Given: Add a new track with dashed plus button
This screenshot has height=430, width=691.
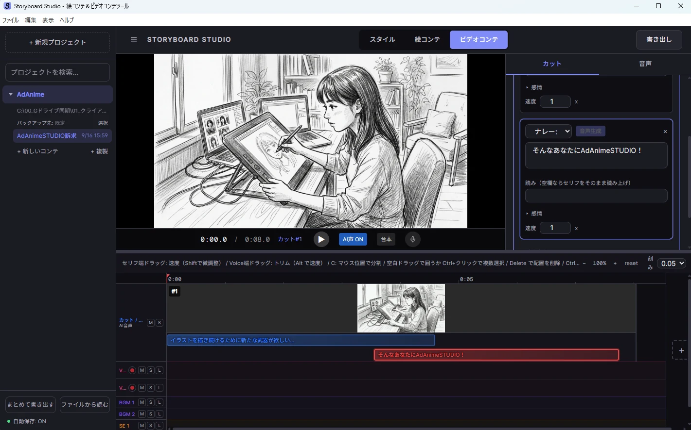Looking at the screenshot, I should 681,350.
